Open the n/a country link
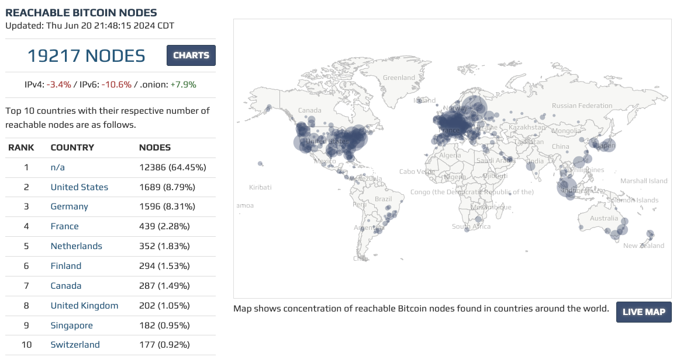 click(57, 167)
